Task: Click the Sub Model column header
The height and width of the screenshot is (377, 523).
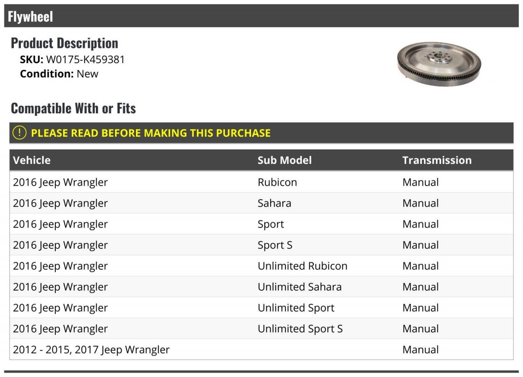Action: [285, 160]
